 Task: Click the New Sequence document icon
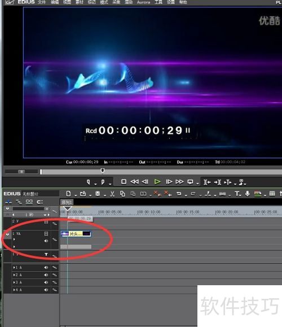click(x=68, y=194)
